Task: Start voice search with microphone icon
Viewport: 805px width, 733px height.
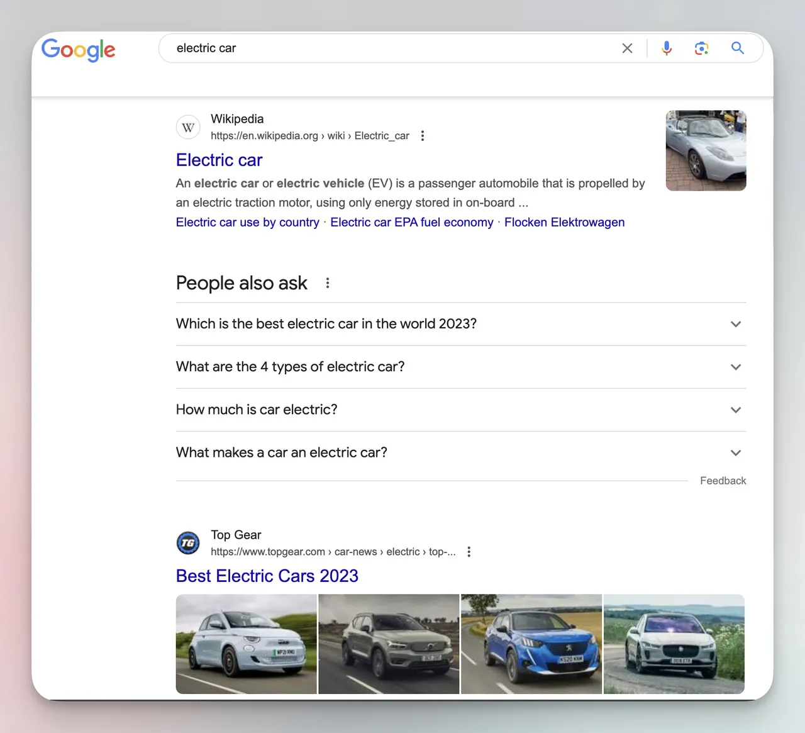Action: pos(667,48)
